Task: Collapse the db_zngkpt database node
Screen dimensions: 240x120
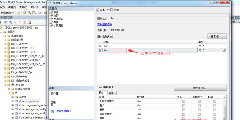Action: (5, 85)
